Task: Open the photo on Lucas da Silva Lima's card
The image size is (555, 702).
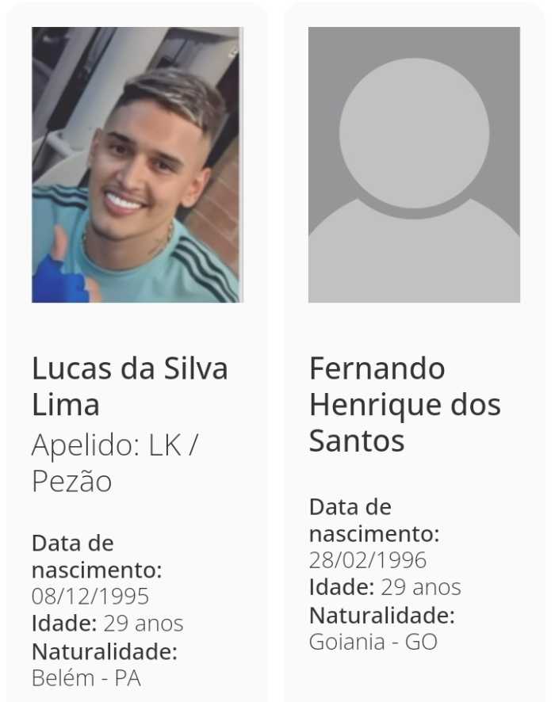Action: tap(136, 165)
